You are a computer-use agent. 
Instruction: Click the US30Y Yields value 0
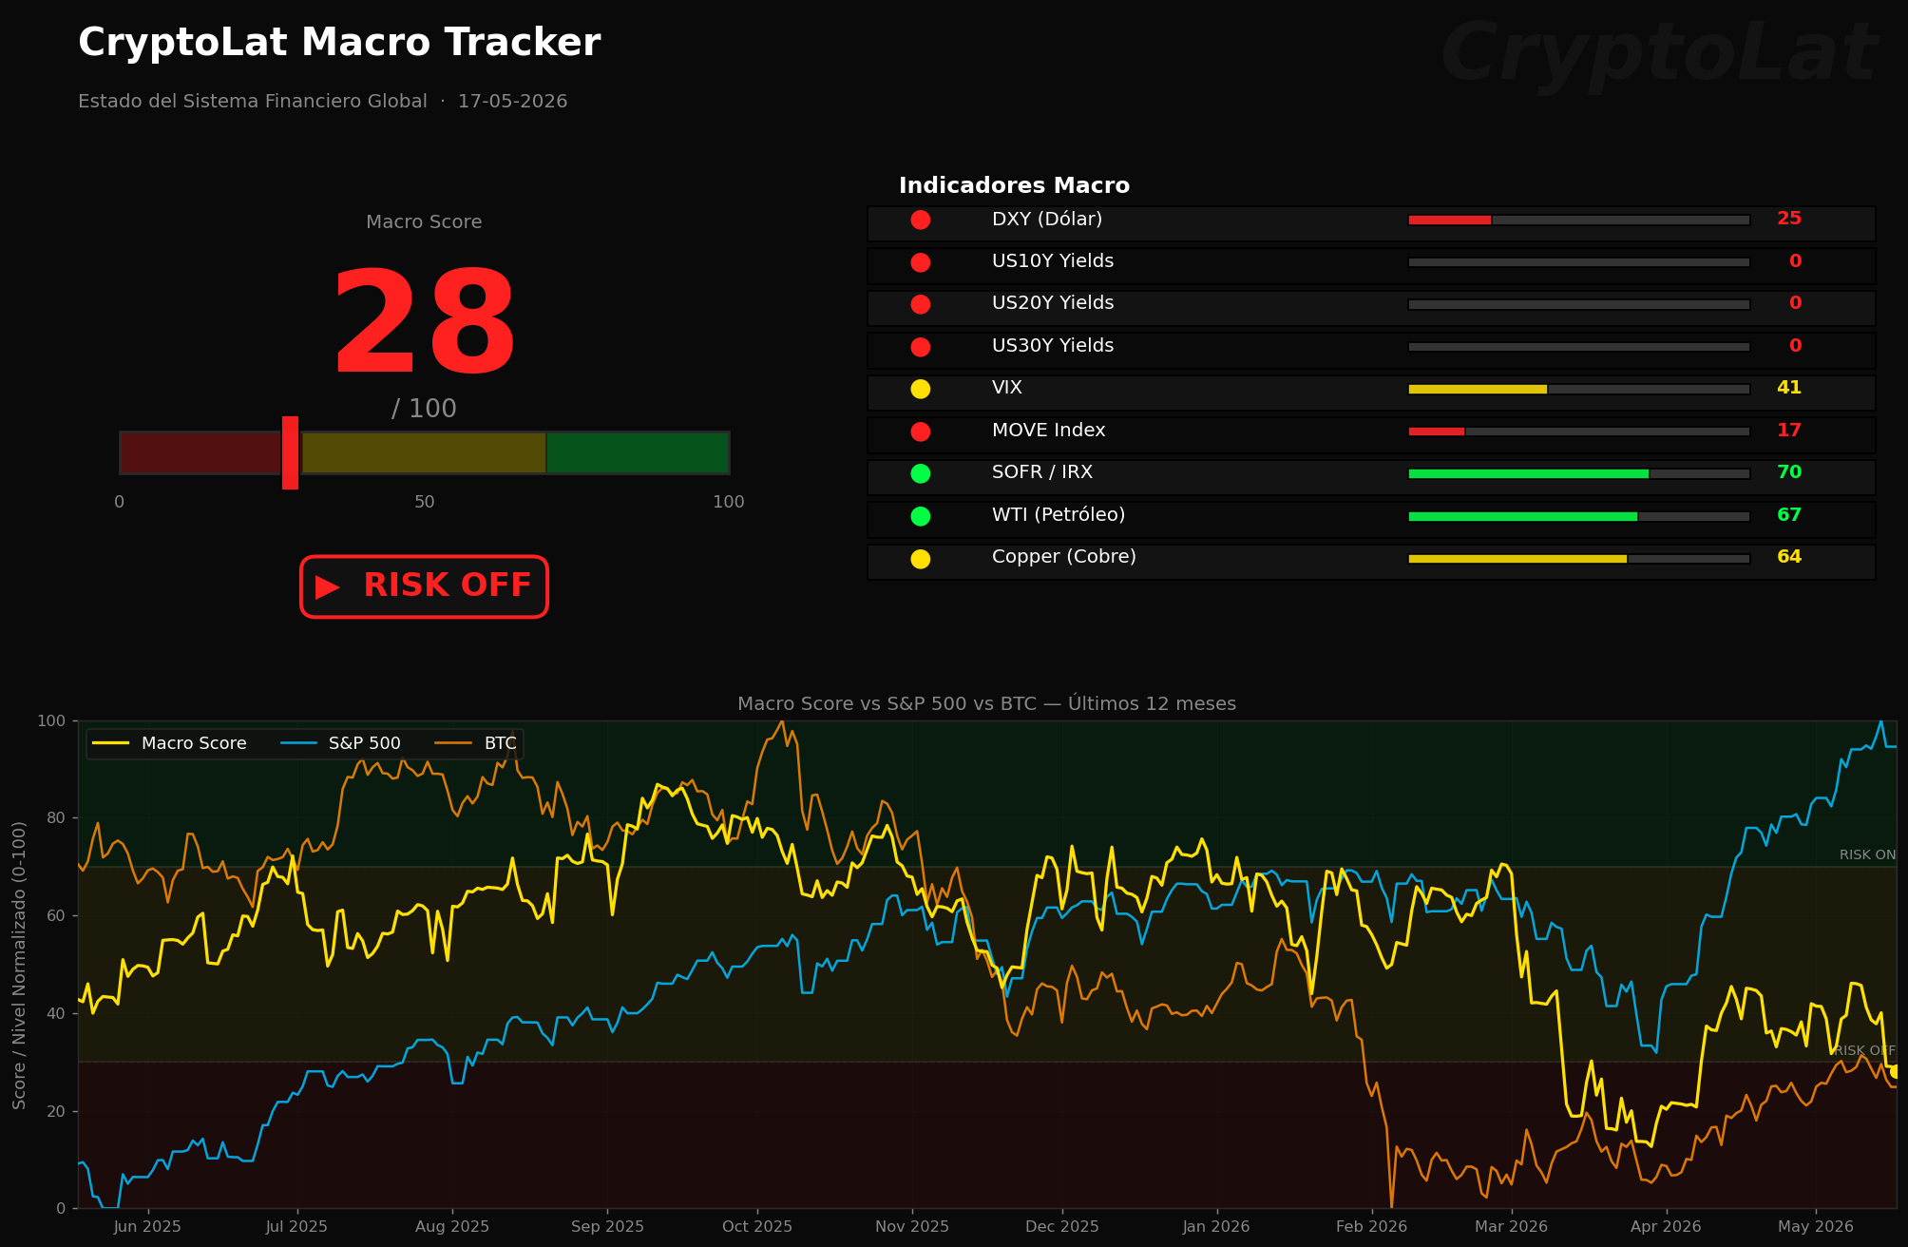(x=1795, y=346)
